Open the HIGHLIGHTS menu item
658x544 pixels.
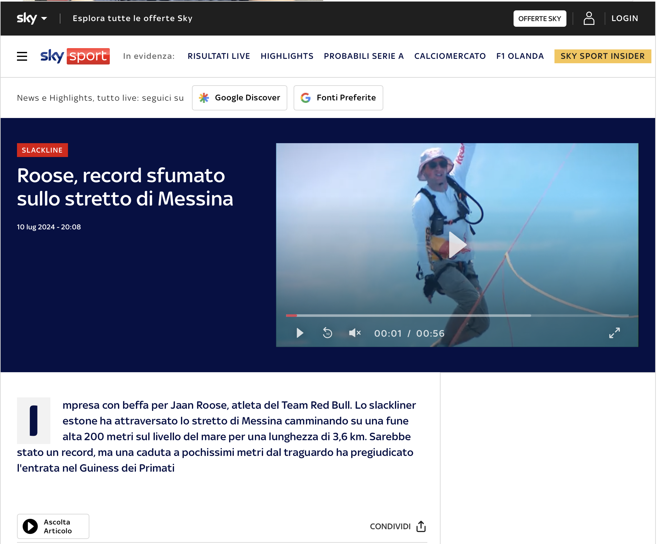click(287, 56)
